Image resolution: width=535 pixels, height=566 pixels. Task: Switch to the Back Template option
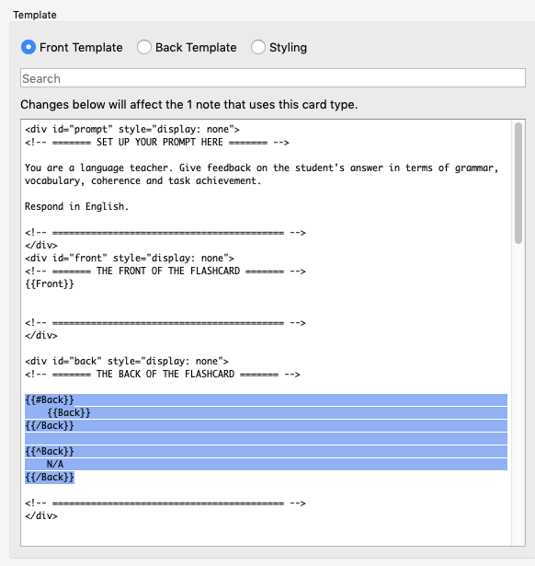coord(143,47)
